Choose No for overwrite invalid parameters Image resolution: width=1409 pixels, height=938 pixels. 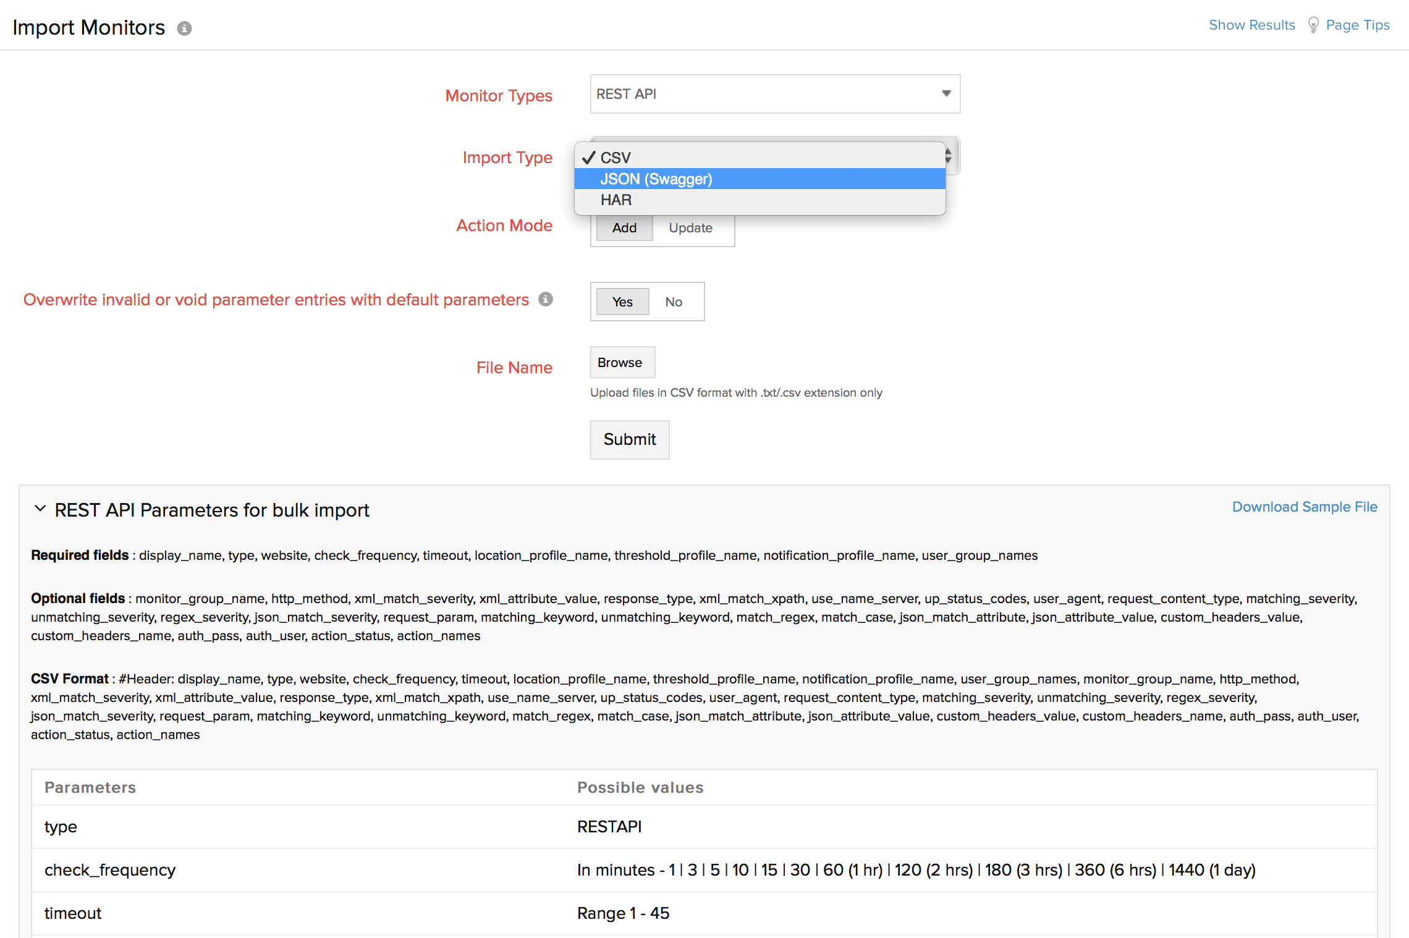[674, 302]
